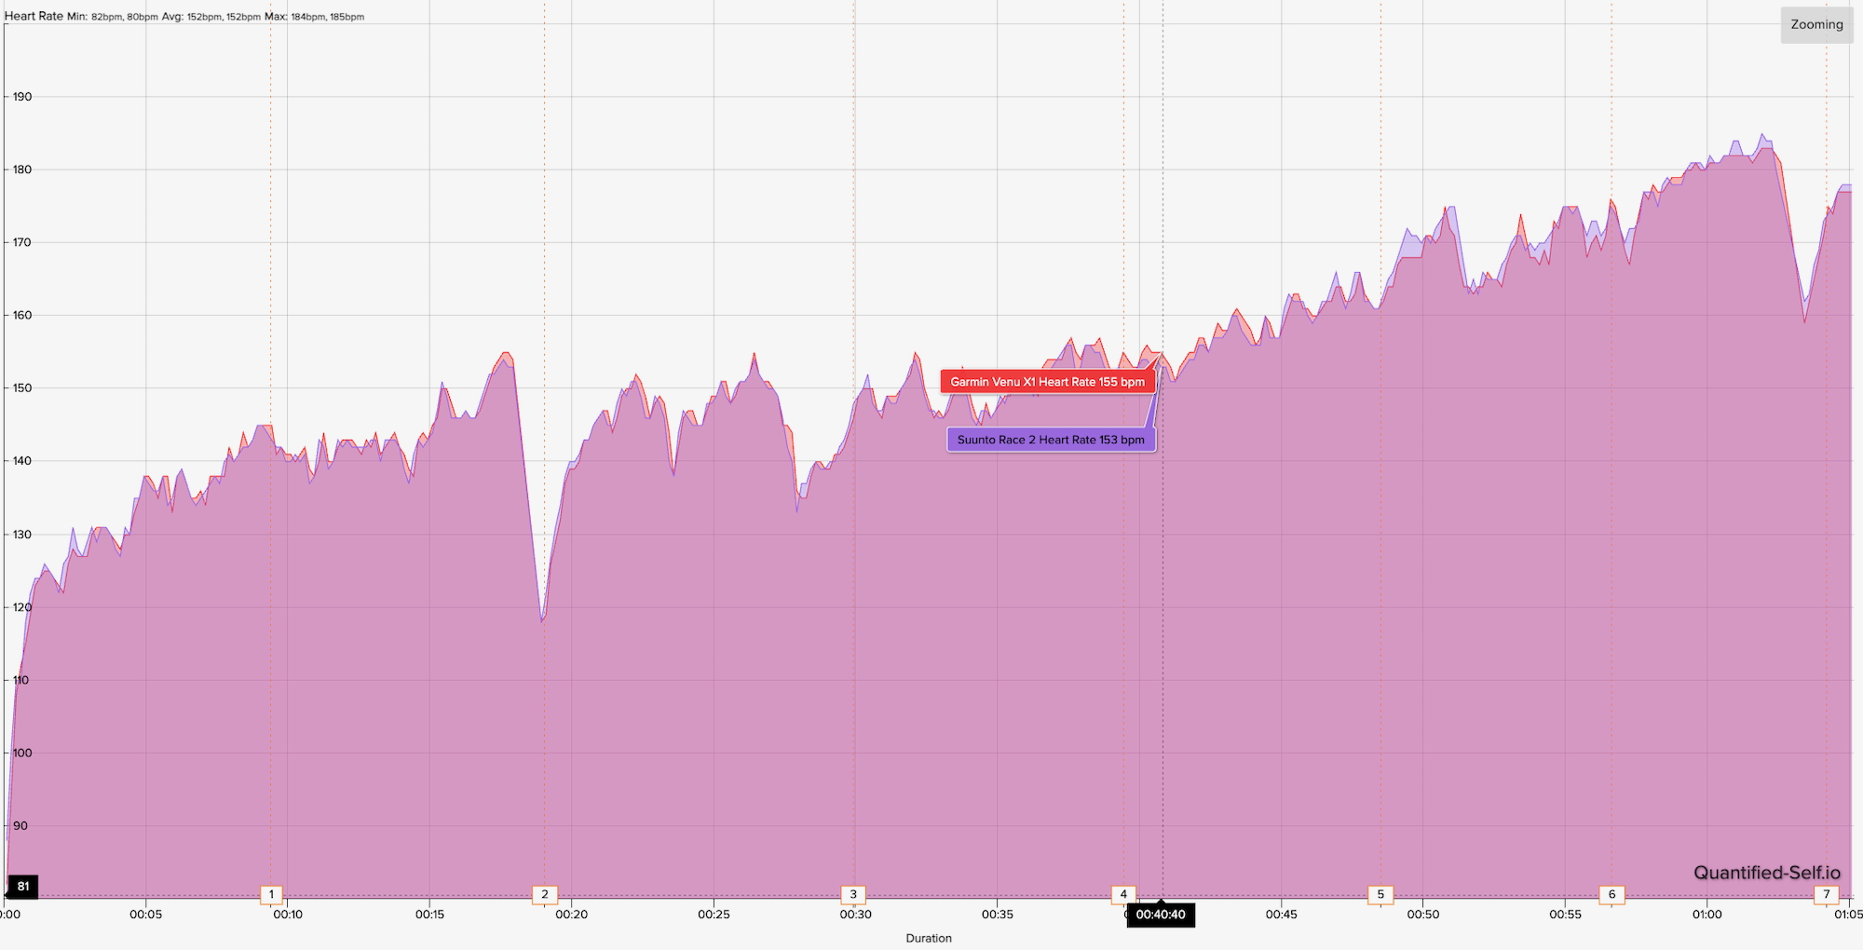The image size is (1863, 950).
Task: Click the 00:15 time axis label
Action: pyautogui.click(x=429, y=915)
